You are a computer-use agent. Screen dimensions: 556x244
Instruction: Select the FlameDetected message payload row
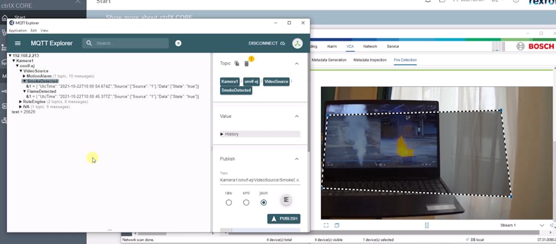point(112,96)
